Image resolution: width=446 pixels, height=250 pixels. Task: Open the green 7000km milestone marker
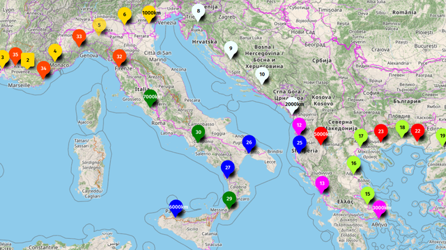pyautogui.click(x=151, y=99)
